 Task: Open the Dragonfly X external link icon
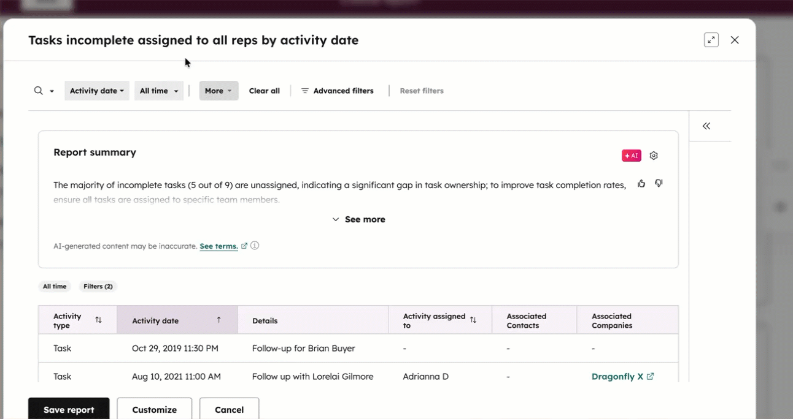(649, 376)
